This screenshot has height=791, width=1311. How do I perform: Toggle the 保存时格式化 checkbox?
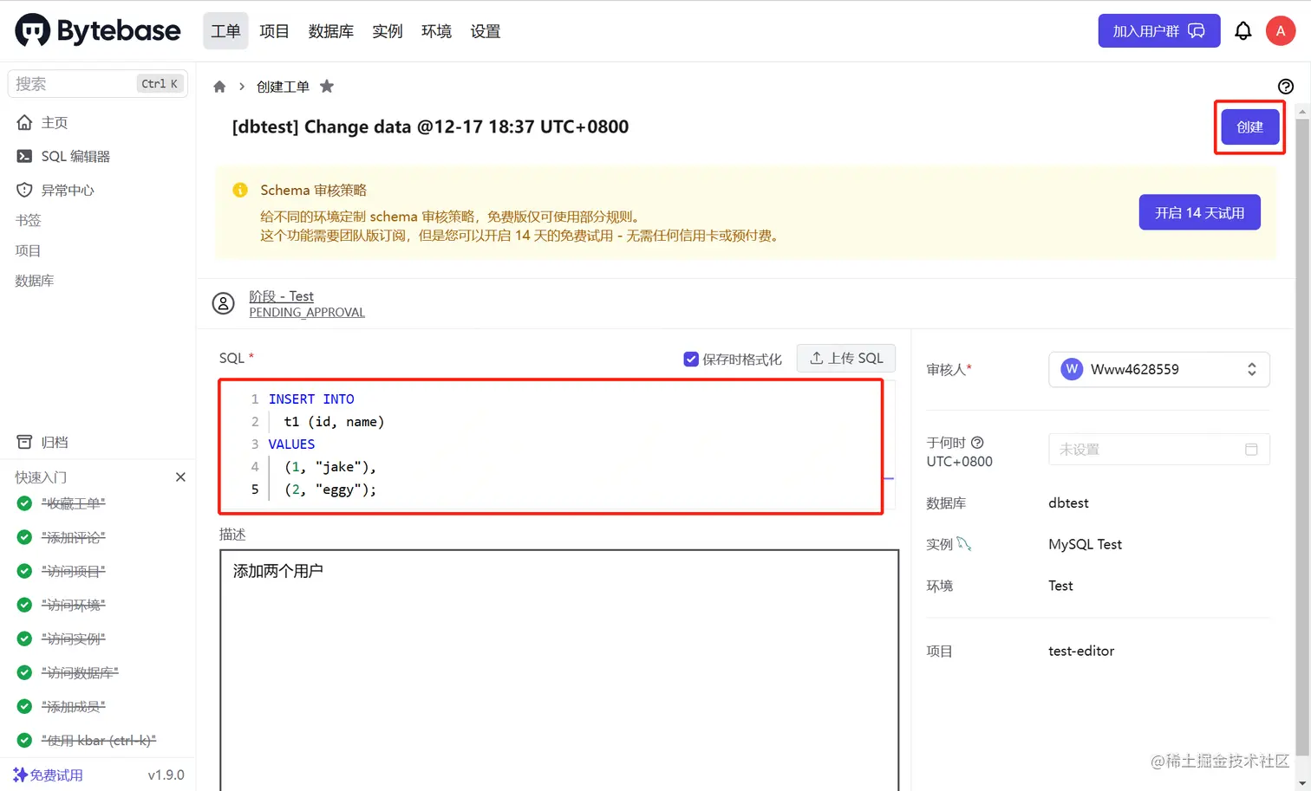tap(691, 358)
